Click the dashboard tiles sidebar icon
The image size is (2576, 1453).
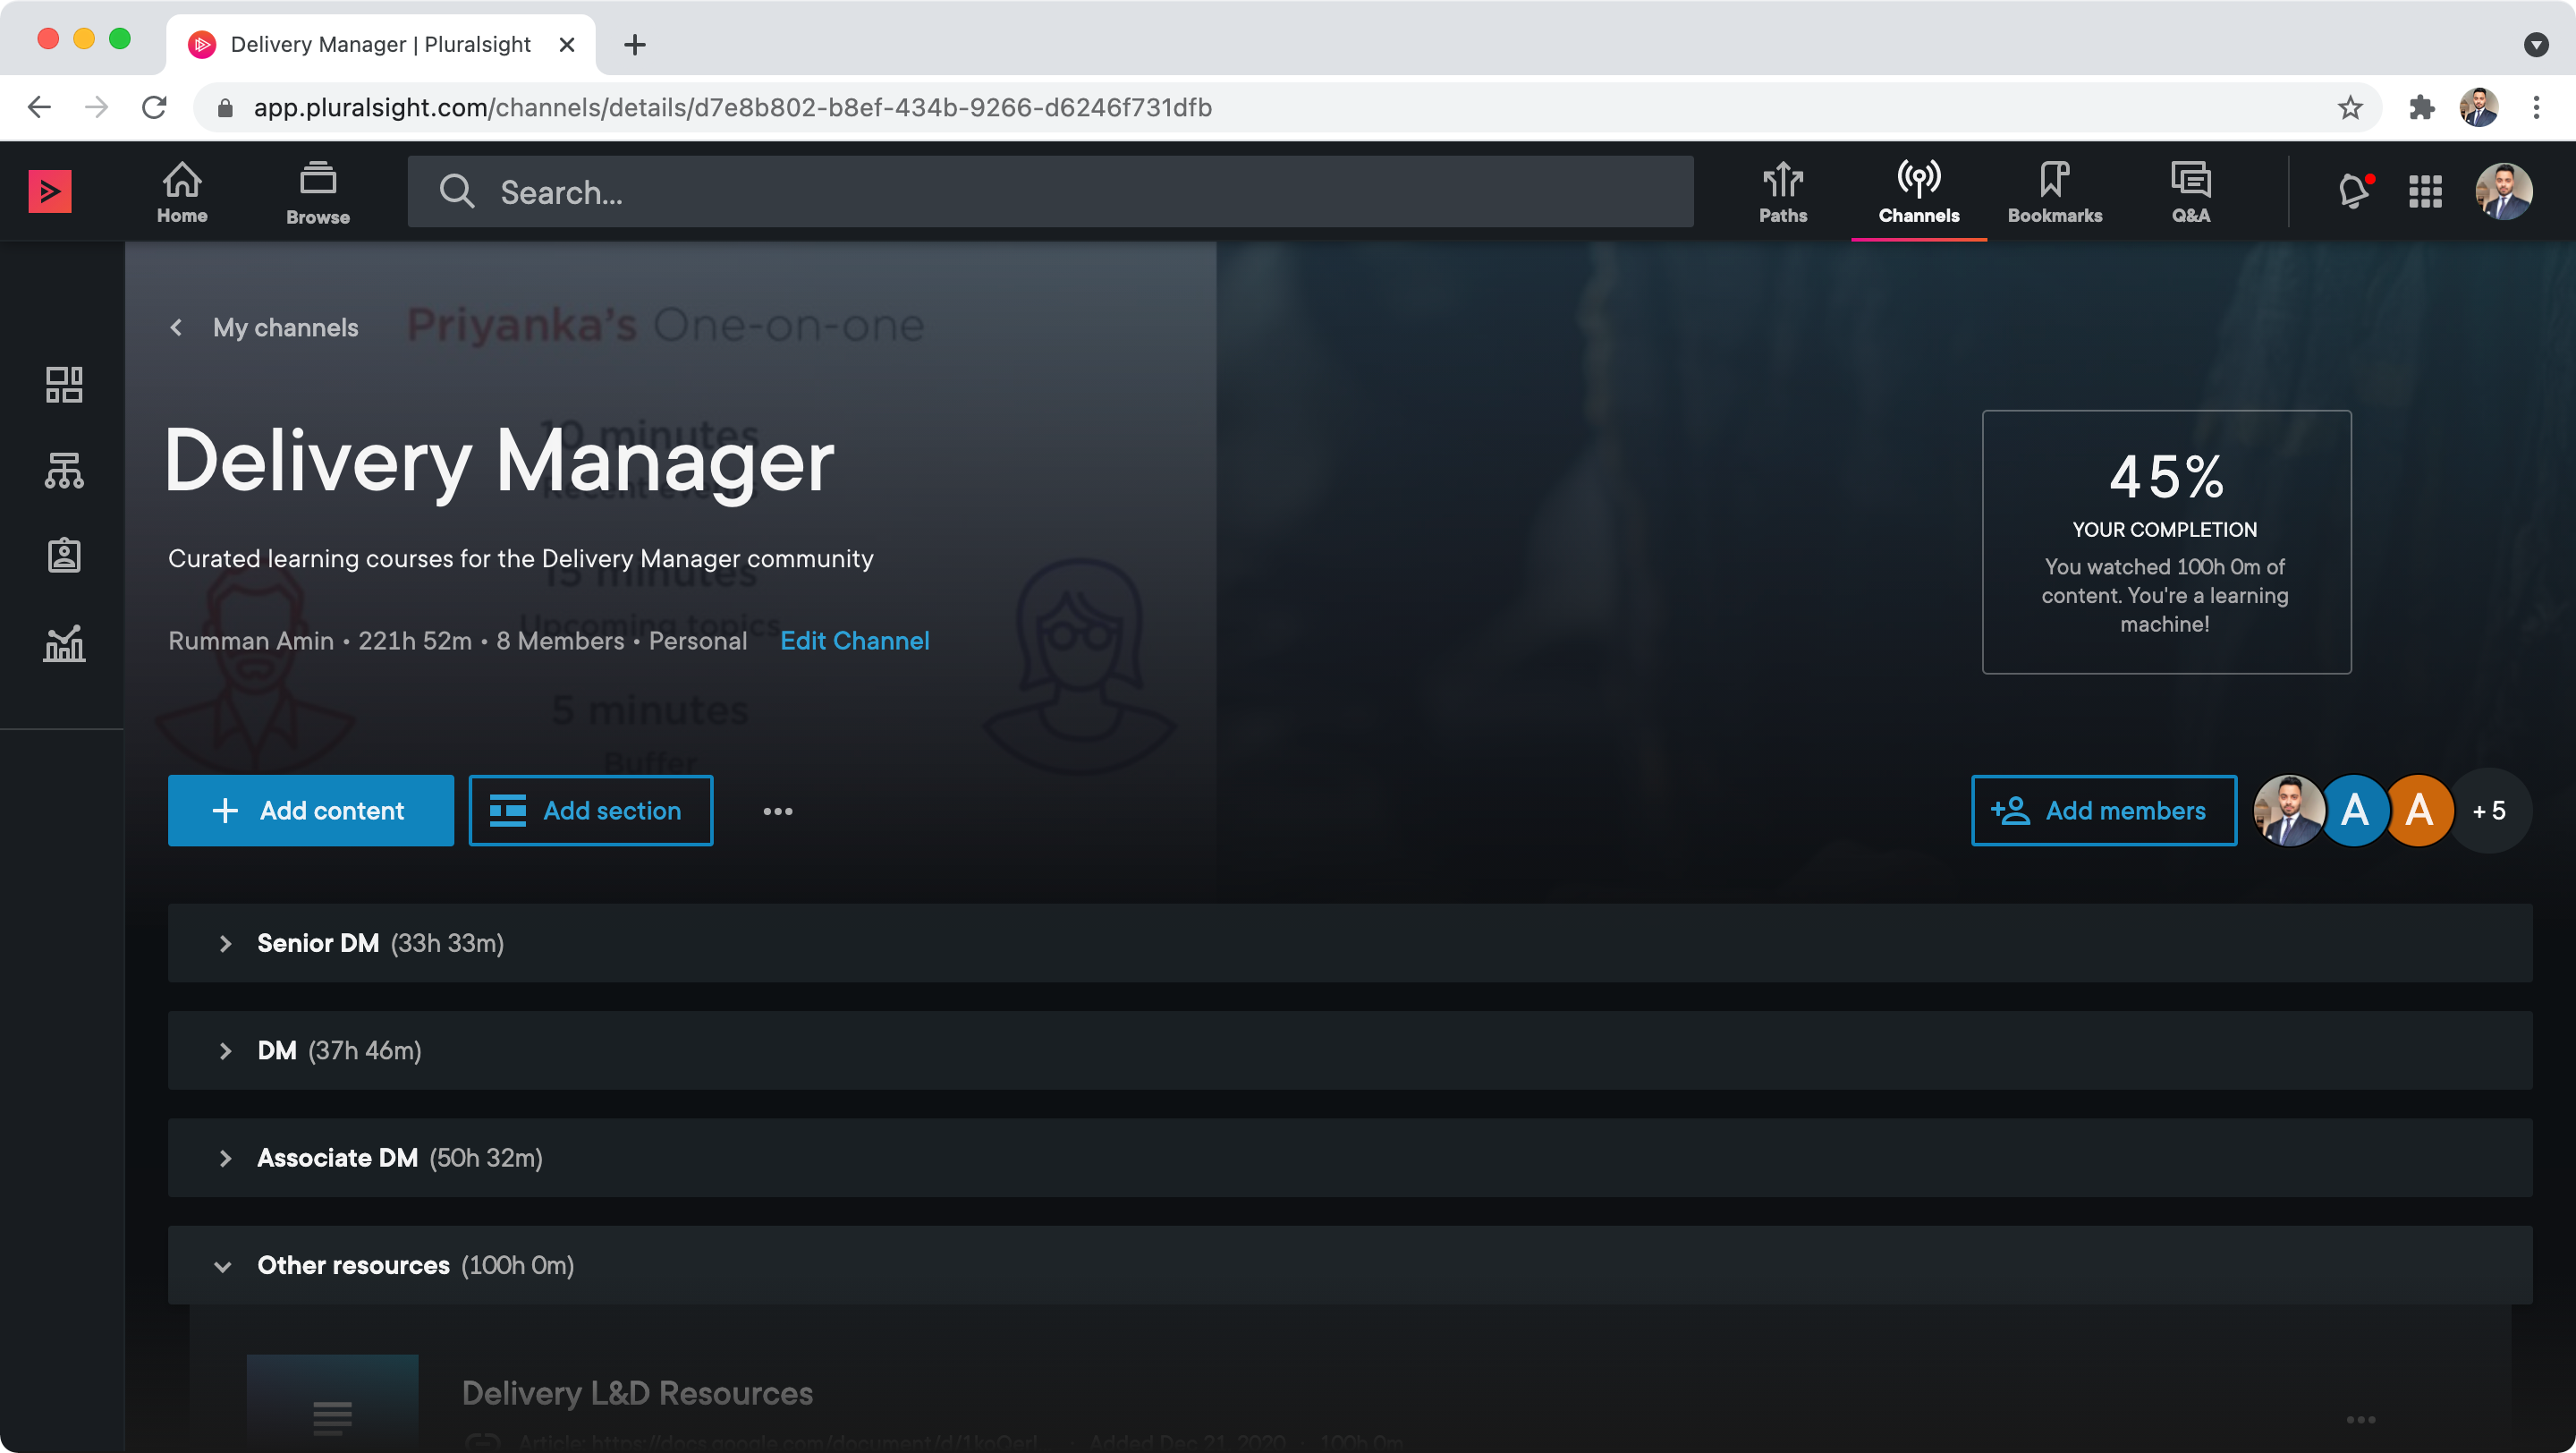64,384
